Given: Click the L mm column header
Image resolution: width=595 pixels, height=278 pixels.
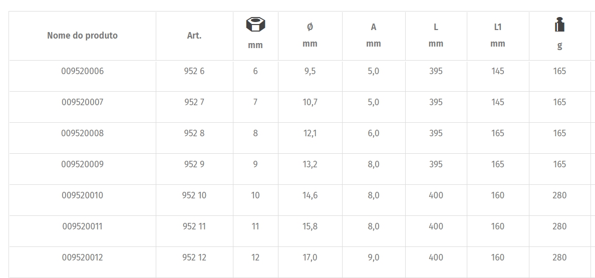Looking at the screenshot, I should point(436,35).
